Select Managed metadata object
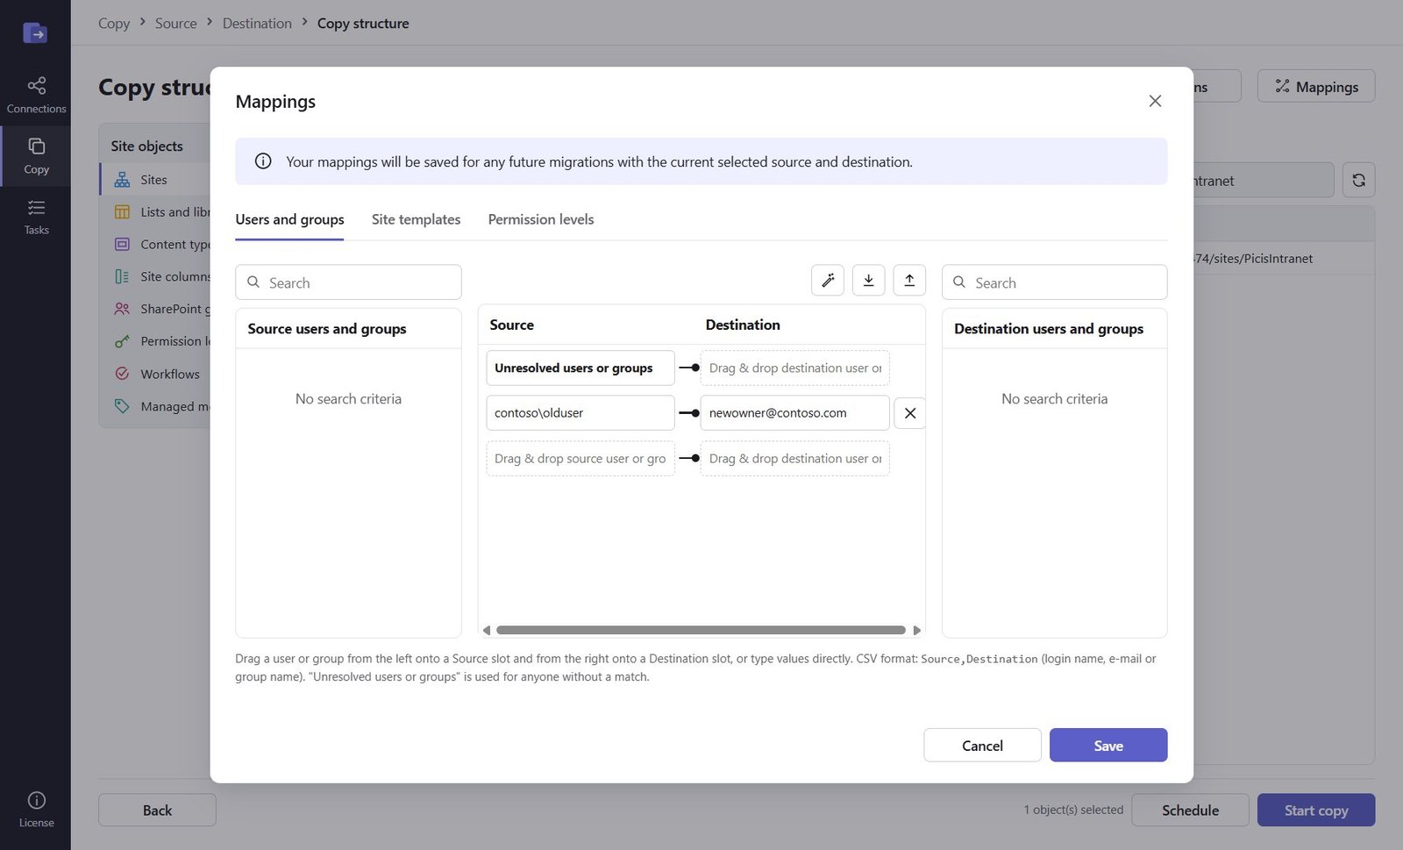Screen dimensions: 1403x850 155,406
